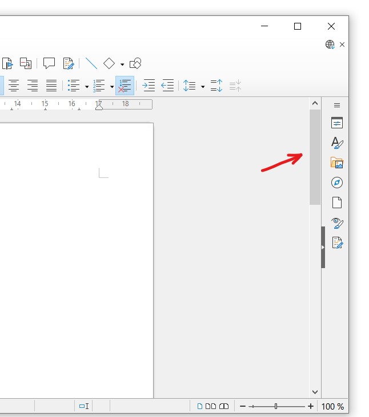369x417 pixels.
Task: Show the Draw Functions toolbar
Action: point(135,63)
